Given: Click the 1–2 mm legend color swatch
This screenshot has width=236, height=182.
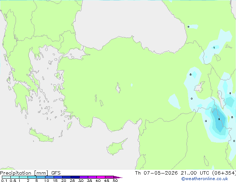Looking at the screenshot, I should 23,177.
